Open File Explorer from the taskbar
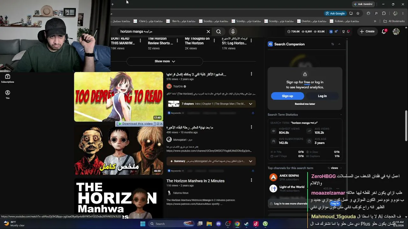The width and height of the screenshot is (408, 229). tap(209, 224)
